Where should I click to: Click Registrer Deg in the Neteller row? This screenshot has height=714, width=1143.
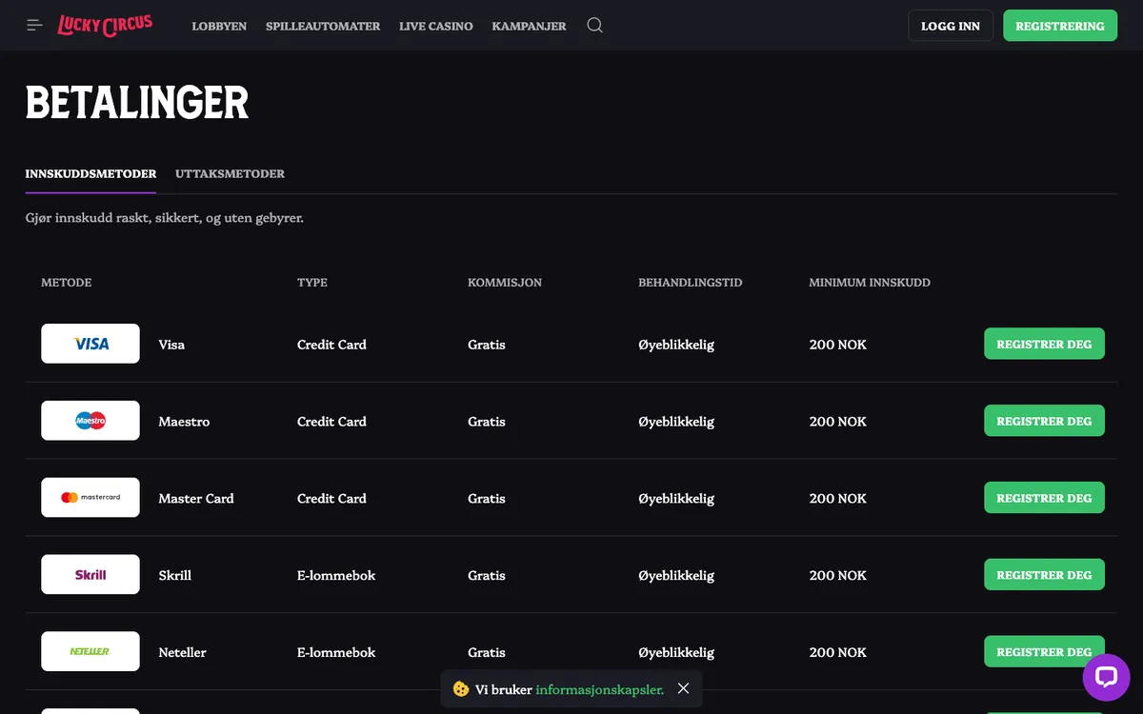pyautogui.click(x=1044, y=652)
